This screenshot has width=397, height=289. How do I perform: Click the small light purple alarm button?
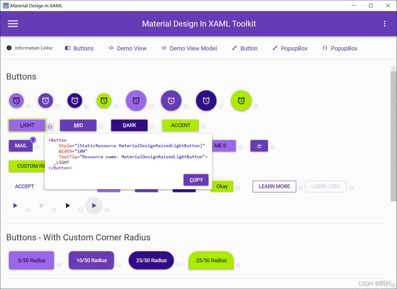tap(16, 101)
